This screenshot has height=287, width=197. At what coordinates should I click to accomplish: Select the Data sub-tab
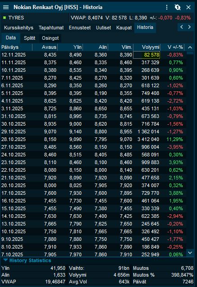[x=10, y=38]
